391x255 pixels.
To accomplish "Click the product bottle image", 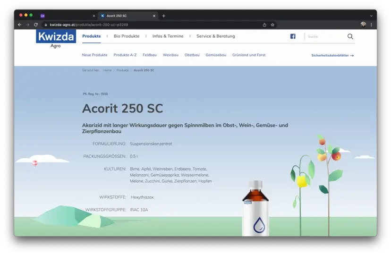I will (x=255, y=208).
